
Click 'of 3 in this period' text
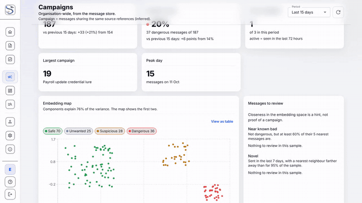264,33
